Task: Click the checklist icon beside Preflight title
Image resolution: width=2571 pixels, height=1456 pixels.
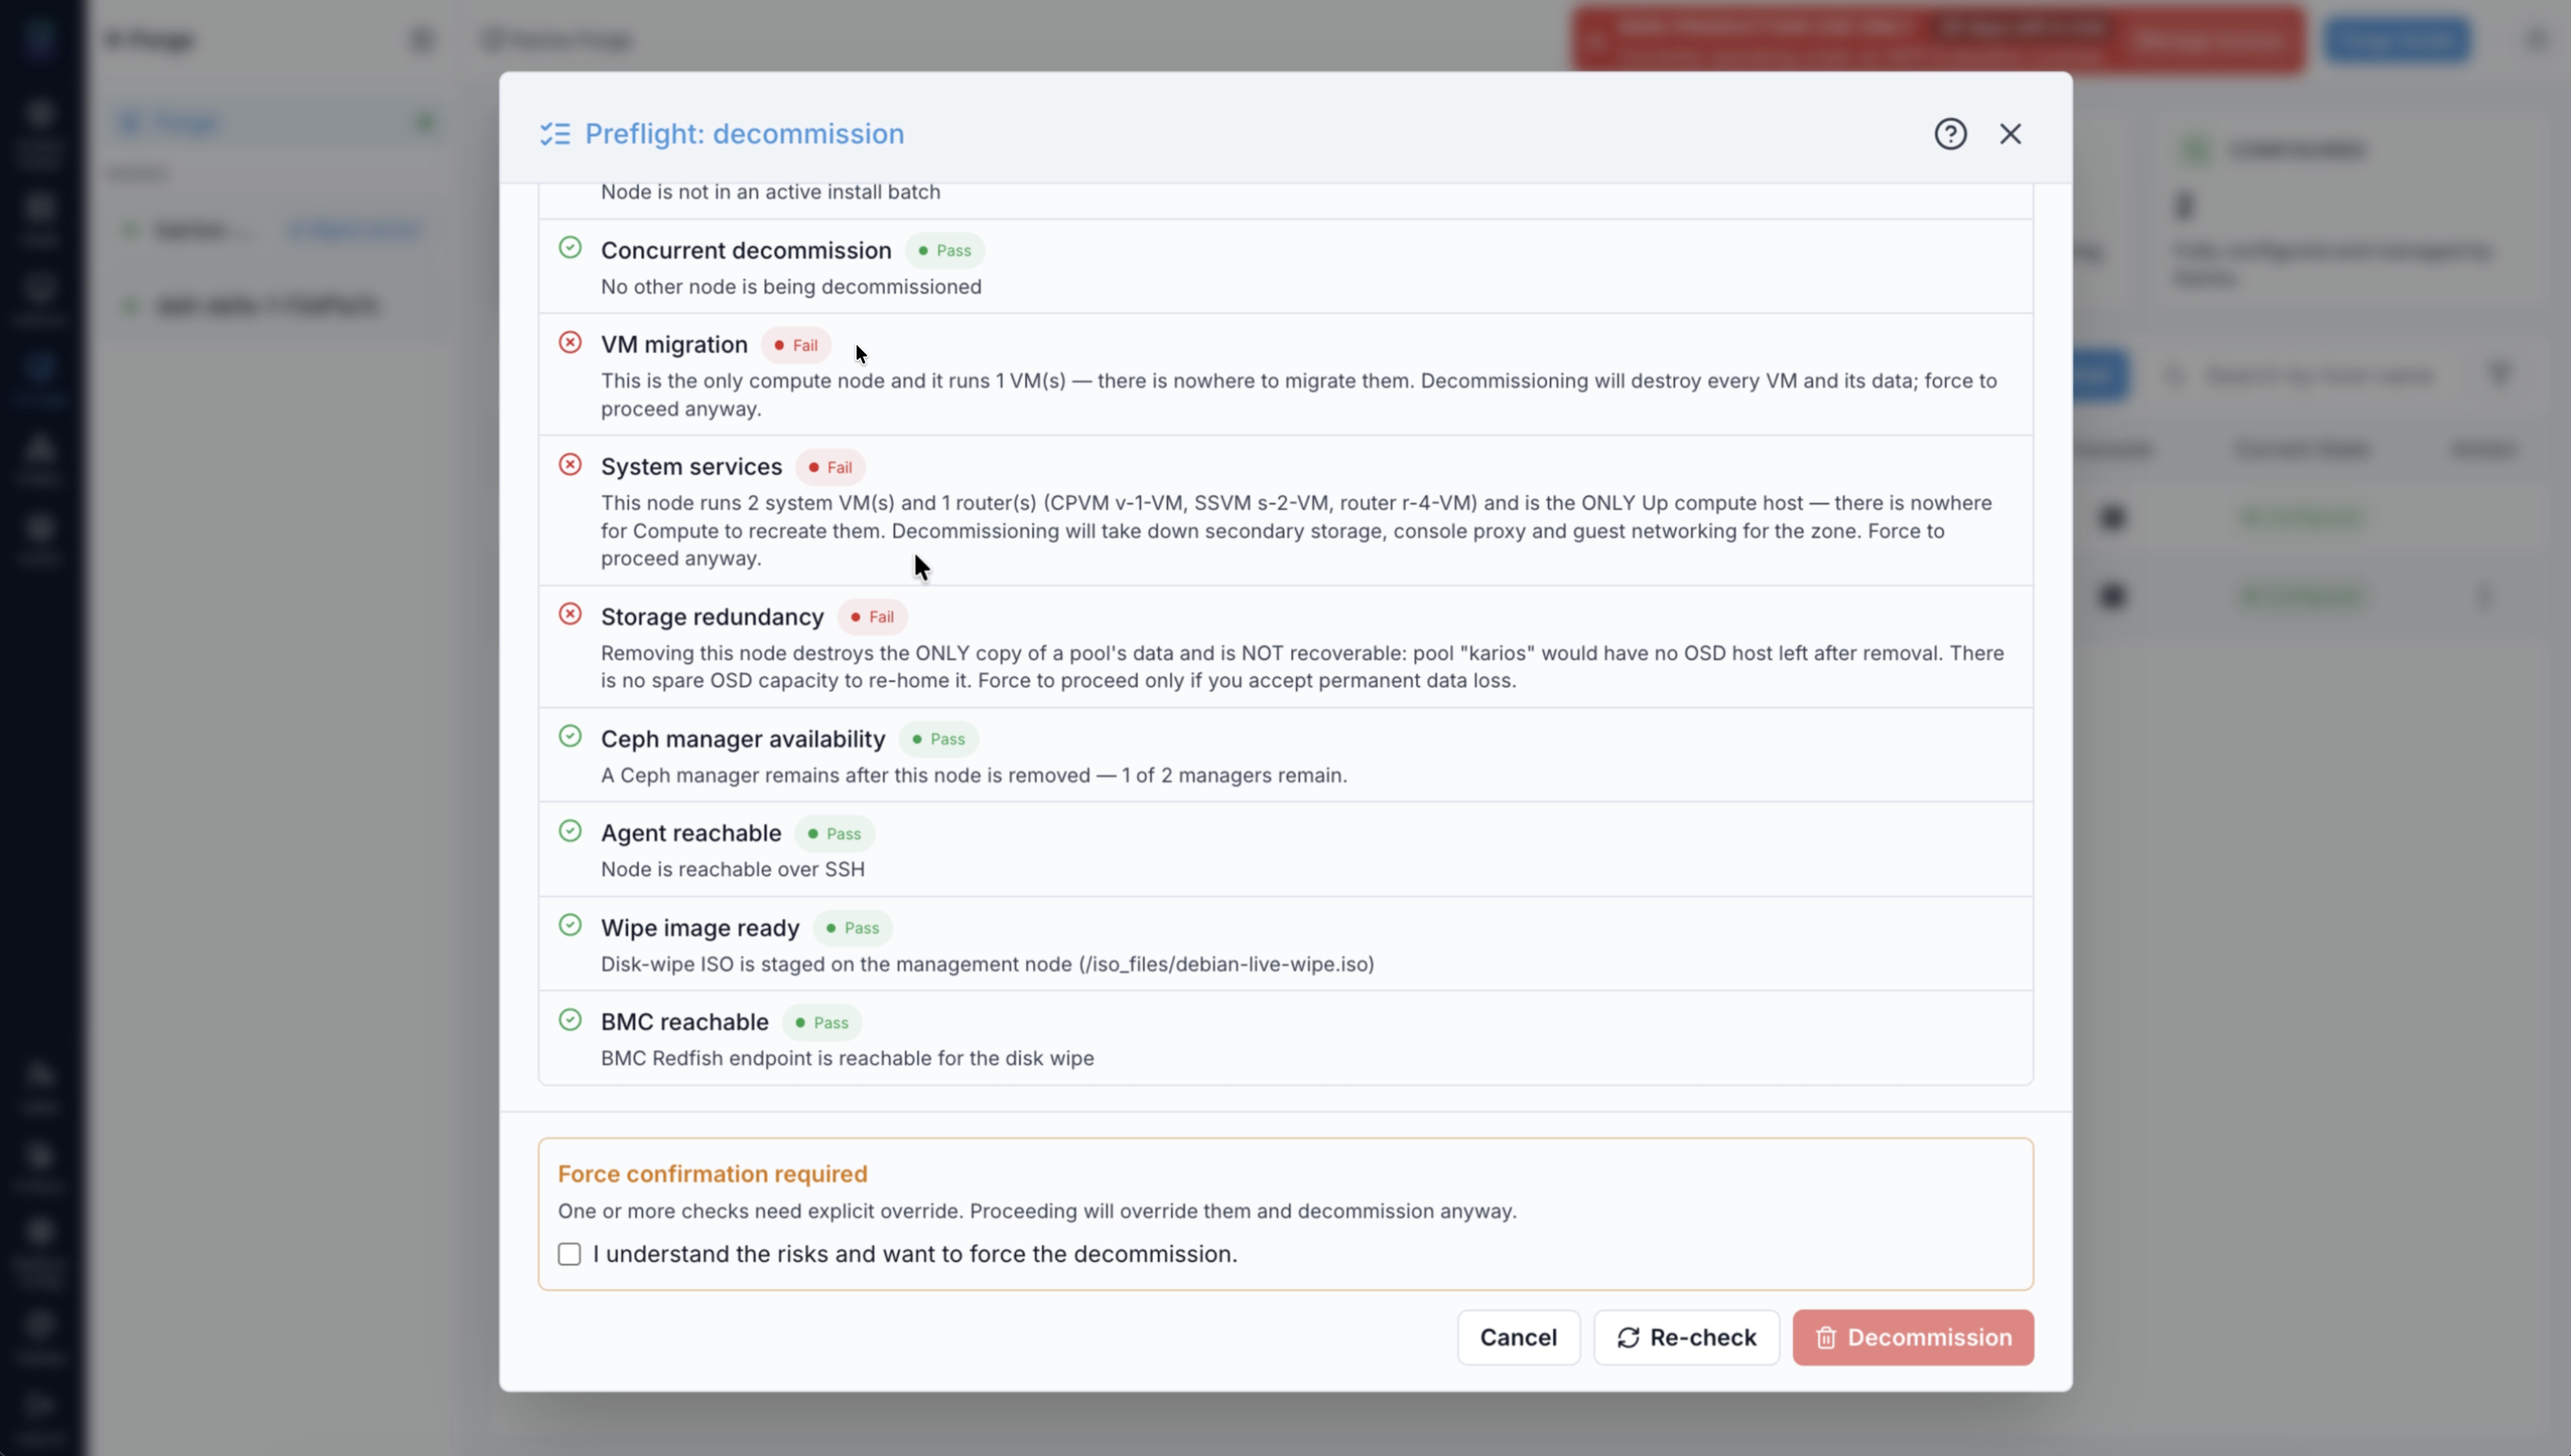Action: (x=555, y=134)
